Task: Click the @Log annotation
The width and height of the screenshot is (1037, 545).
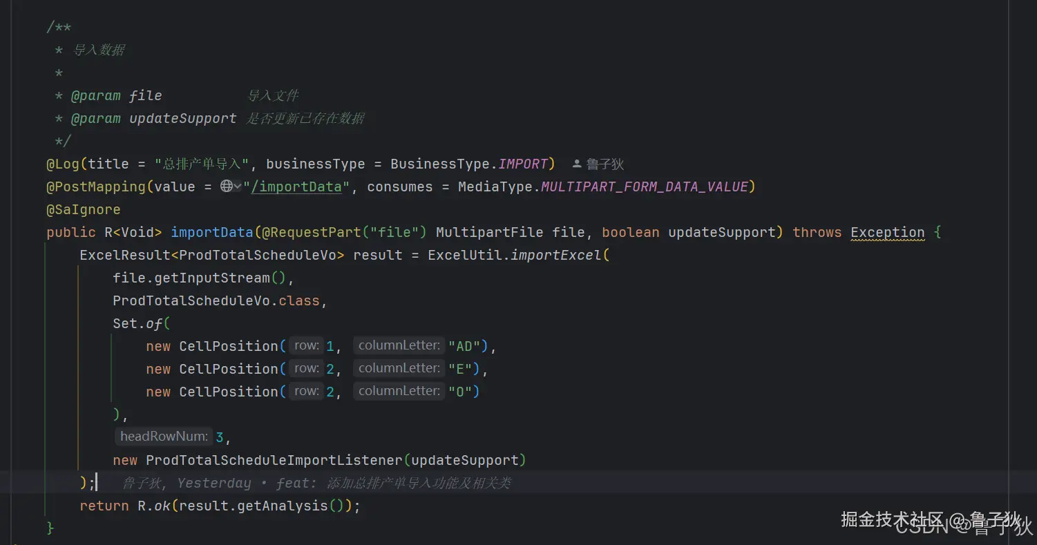Action: (63, 164)
